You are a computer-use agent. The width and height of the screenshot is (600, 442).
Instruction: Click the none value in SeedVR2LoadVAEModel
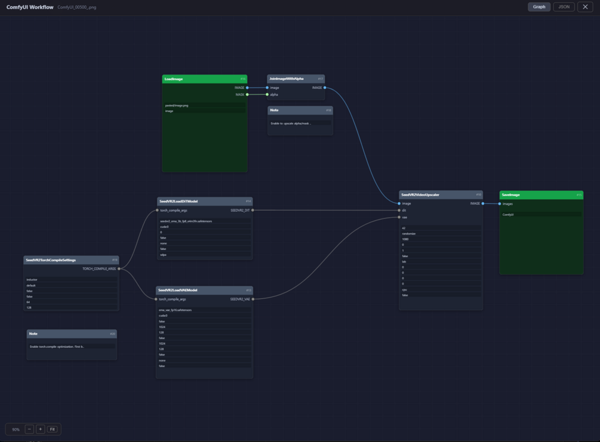pos(204,360)
